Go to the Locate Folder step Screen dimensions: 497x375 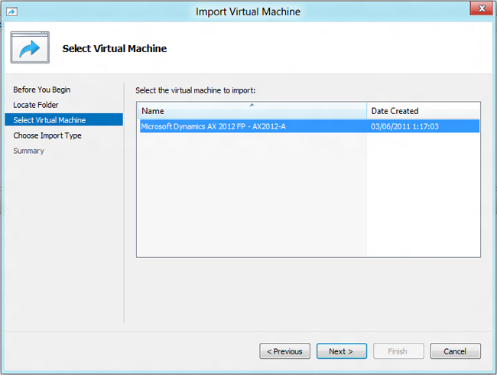36,105
